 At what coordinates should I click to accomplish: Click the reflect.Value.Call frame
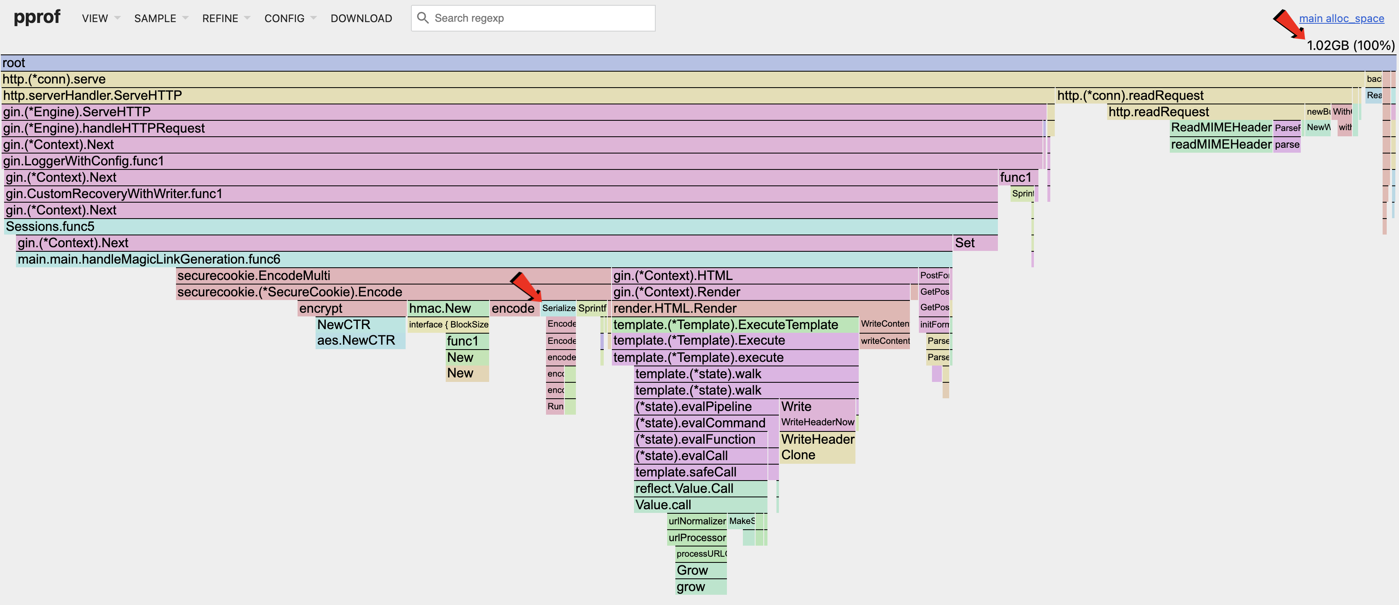point(700,488)
